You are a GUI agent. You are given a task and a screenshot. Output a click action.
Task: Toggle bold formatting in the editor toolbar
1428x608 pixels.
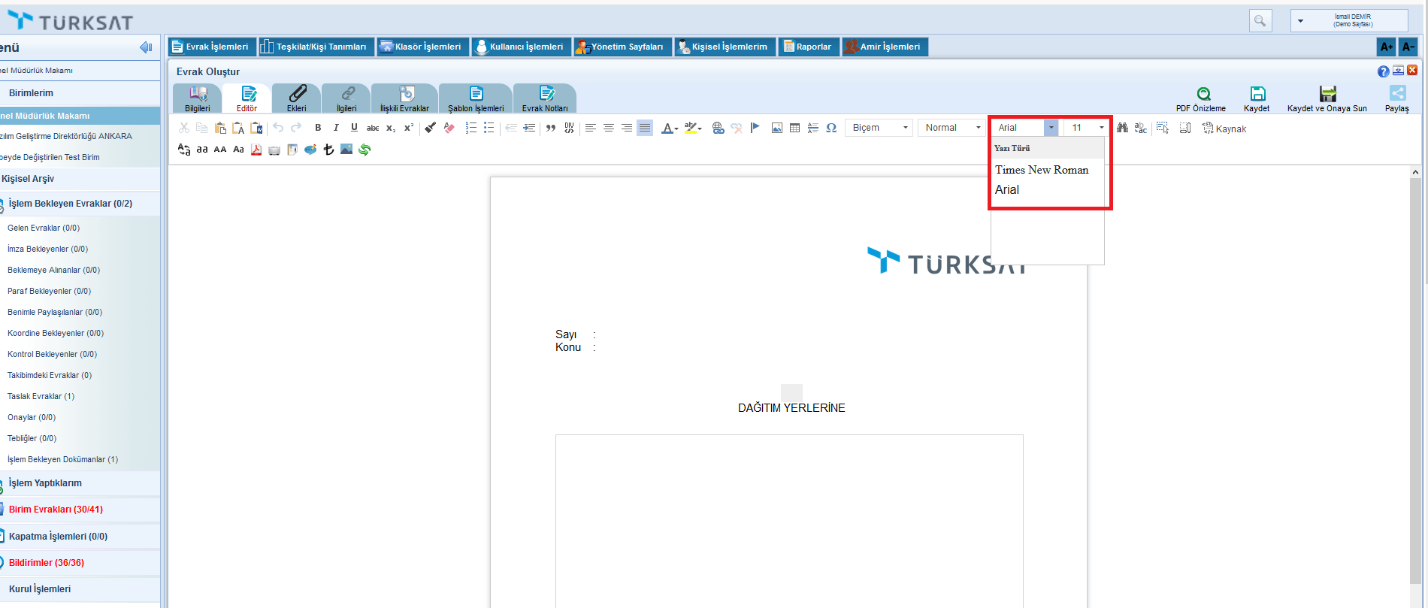318,128
